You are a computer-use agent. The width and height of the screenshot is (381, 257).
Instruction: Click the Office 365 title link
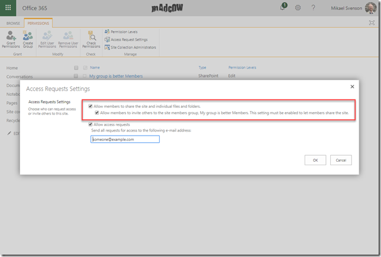tap(34, 8)
